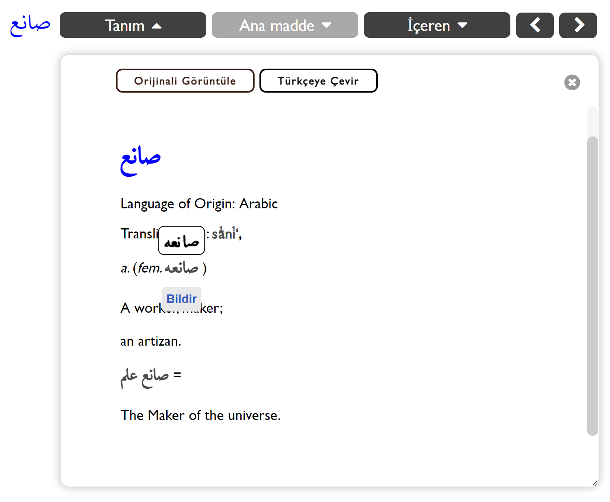Screen dimensions: 610x502
Task: Collapse the Tanım section
Action: point(133,25)
